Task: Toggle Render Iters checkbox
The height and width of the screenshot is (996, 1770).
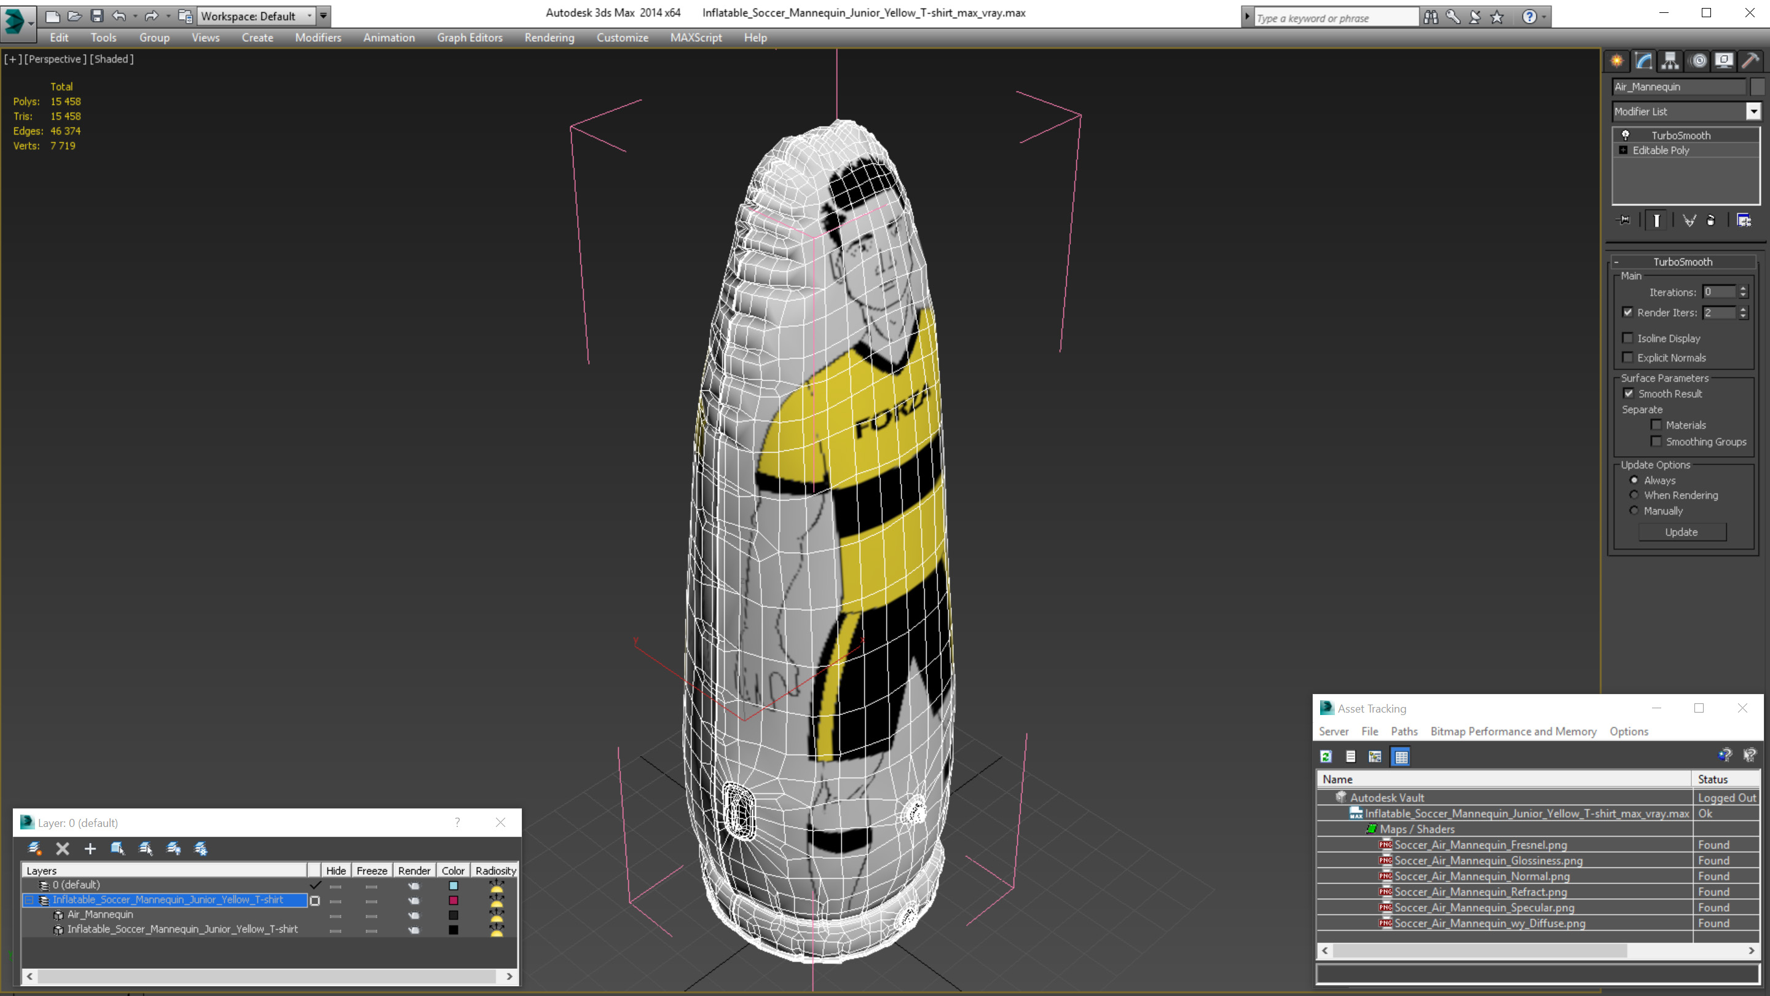Action: click(x=1628, y=312)
